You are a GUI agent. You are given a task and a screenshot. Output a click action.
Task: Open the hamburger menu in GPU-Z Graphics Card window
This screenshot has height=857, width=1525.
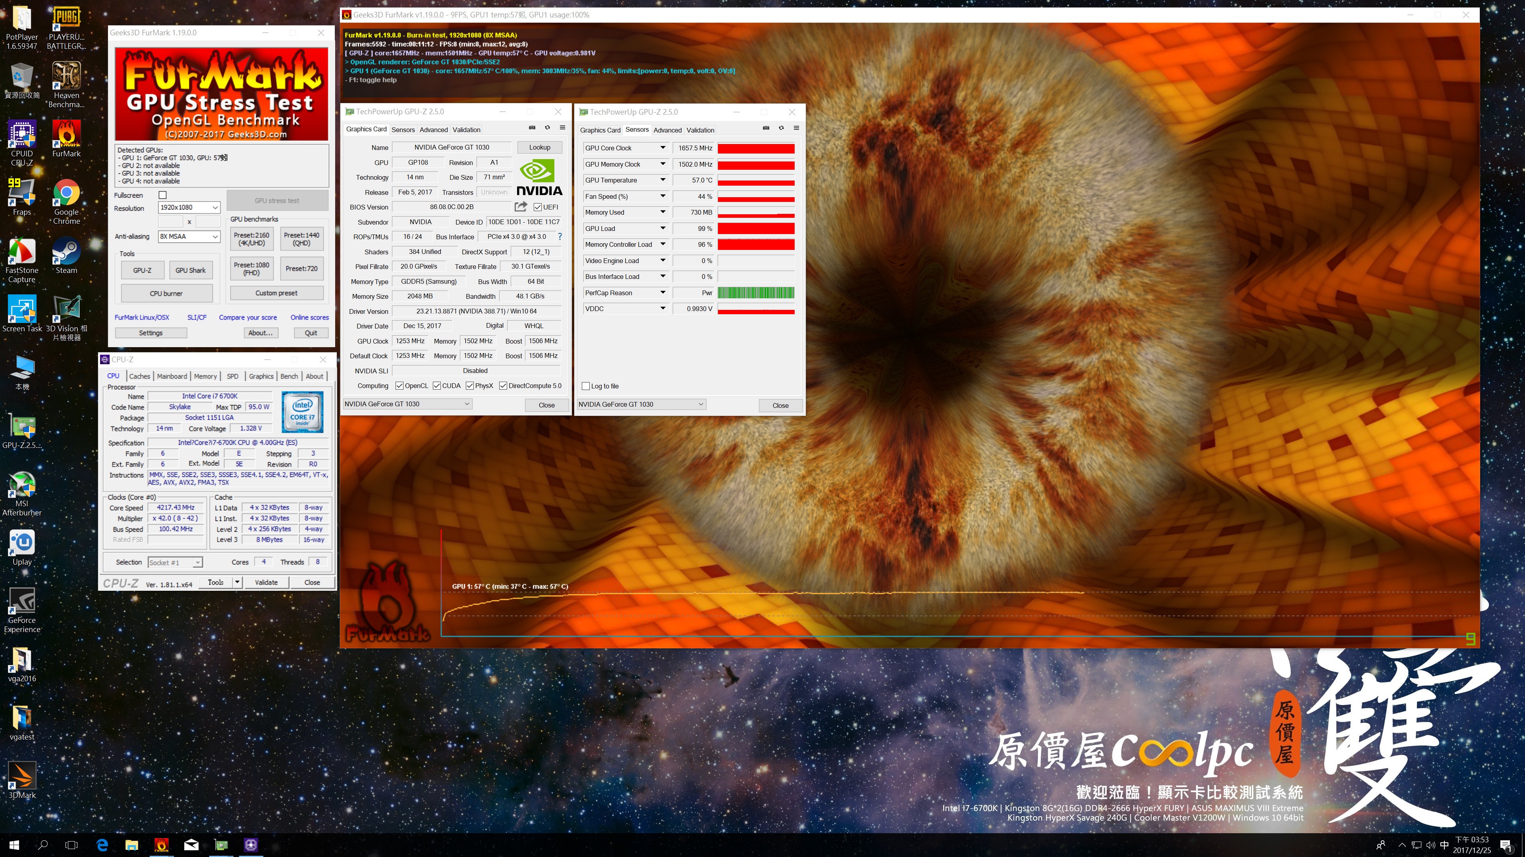[x=562, y=128]
